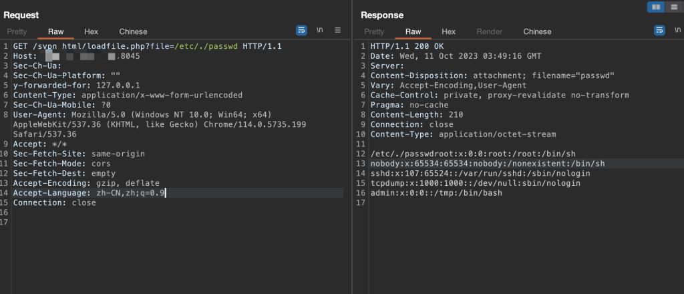Click Sec-Fetch-Mode: cors header

click(62, 164)
